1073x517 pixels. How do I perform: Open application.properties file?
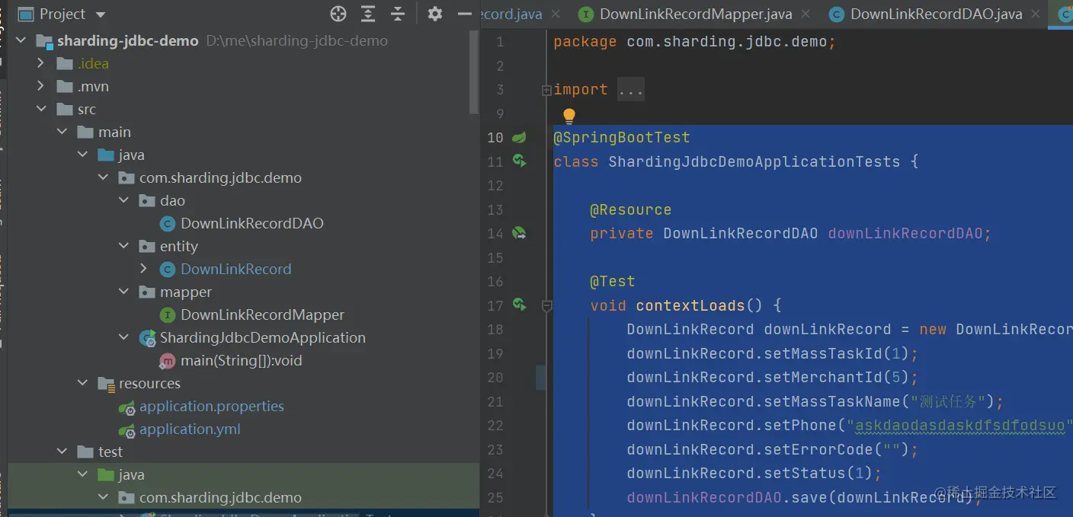211,406
